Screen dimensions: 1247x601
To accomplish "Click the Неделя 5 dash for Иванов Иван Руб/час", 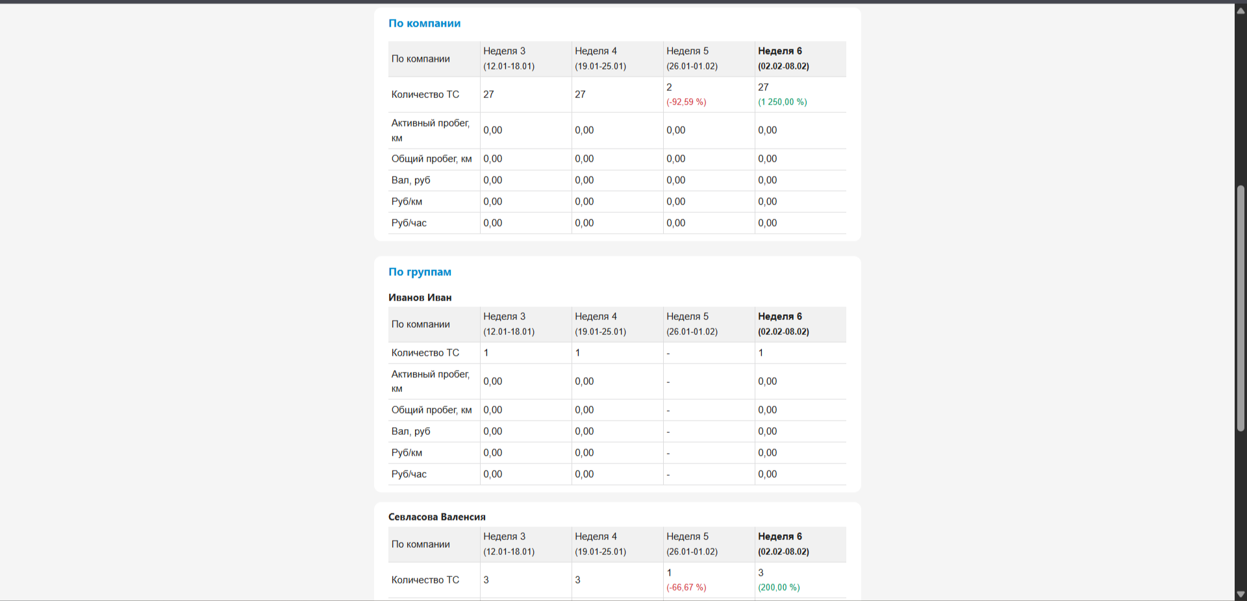I will pos(668,475).
